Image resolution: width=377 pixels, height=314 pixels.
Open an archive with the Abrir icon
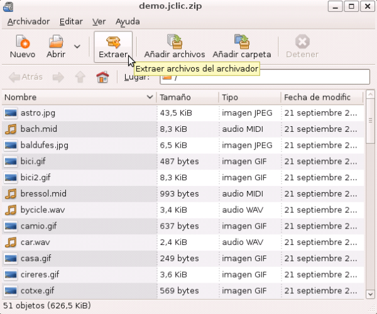pyautogui.click(x=57, y=43)
